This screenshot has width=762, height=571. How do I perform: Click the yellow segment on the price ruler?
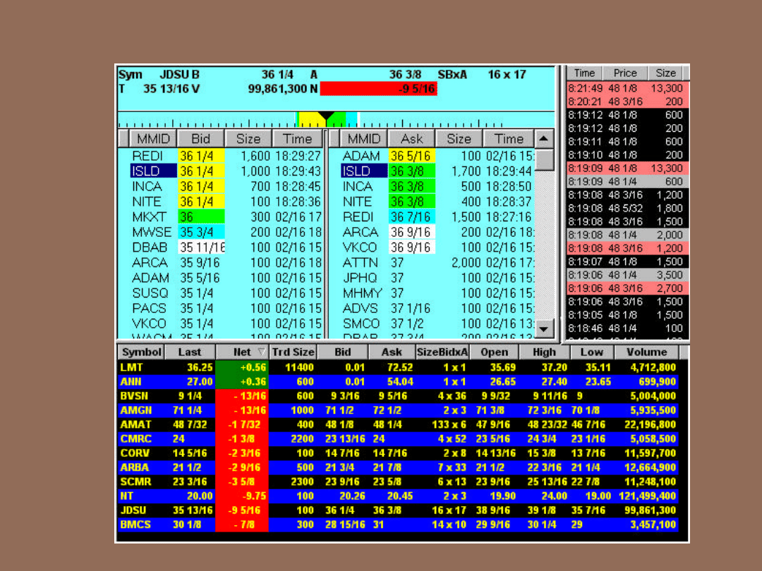point(308,120)
